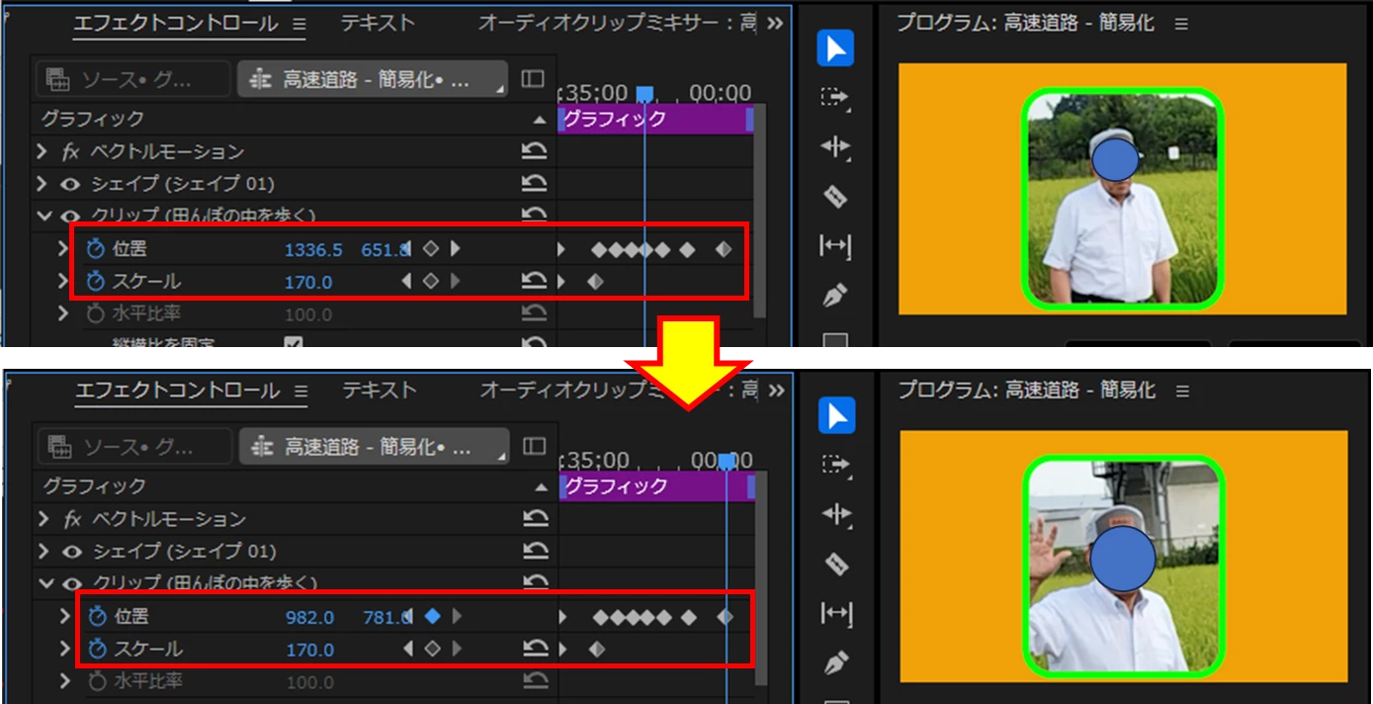Switch to テキスト tab in lower screenshot
1373x704 pixels.
[x=380, y=391]
